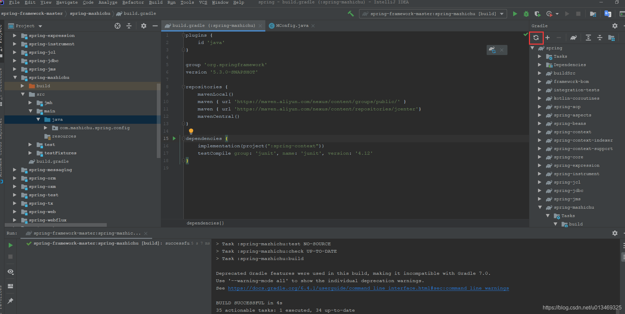Collapse spring-mazhichu node in Gradle panel
The width and height of the screenshot is (625, 314).
pos(540,207)
